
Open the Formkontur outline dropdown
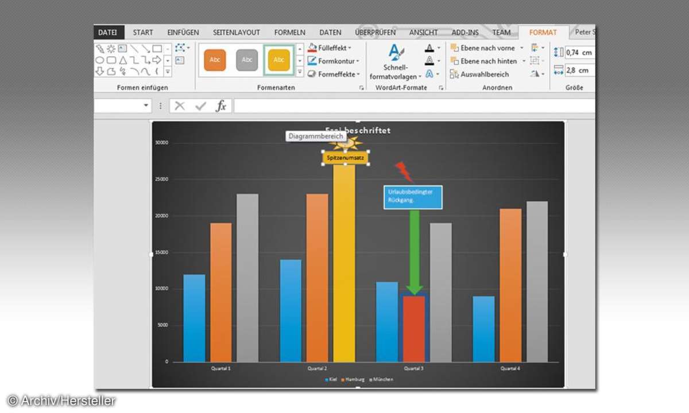(x=334, y=61)
